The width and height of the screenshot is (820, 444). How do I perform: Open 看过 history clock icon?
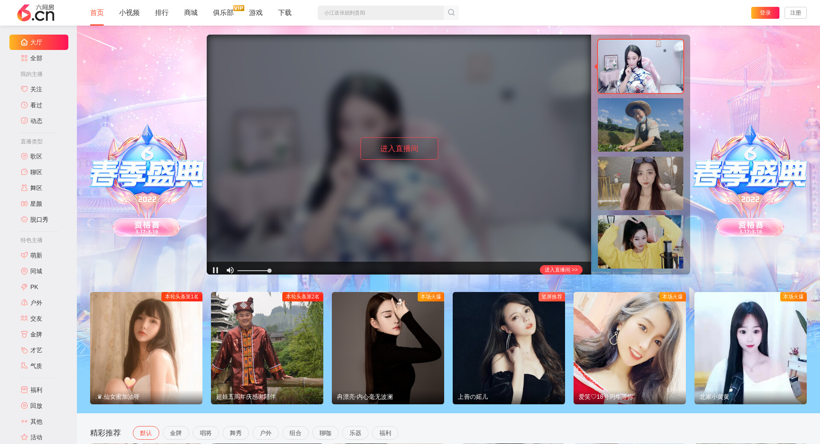24,105
